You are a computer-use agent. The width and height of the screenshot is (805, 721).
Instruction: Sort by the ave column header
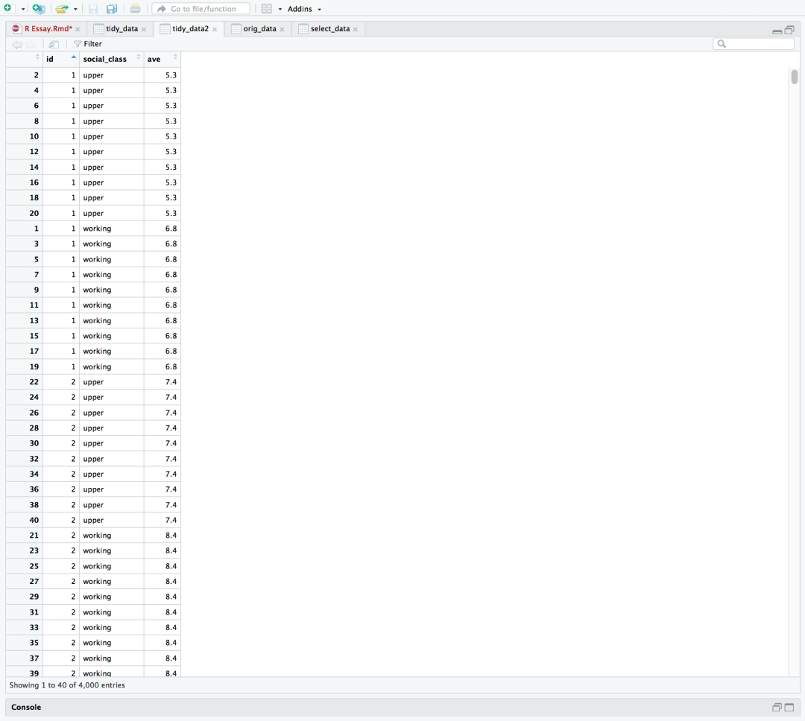162,59
